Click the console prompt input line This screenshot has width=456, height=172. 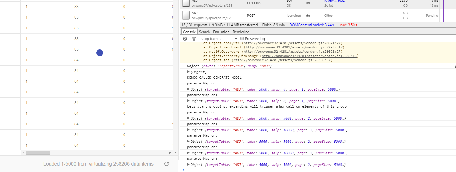pyautogui.click(x=318, y=170)
